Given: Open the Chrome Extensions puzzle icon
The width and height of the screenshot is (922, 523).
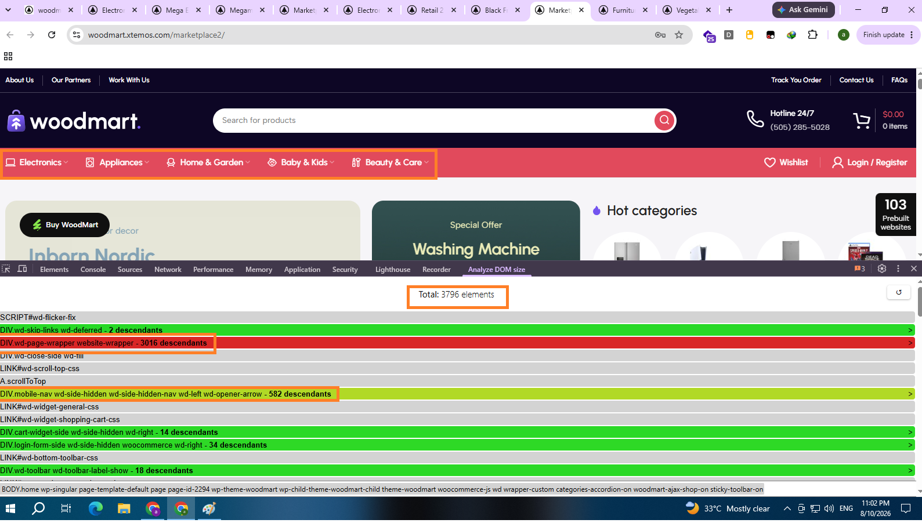Looking at the screenshot, I should (x=812, y=35).
